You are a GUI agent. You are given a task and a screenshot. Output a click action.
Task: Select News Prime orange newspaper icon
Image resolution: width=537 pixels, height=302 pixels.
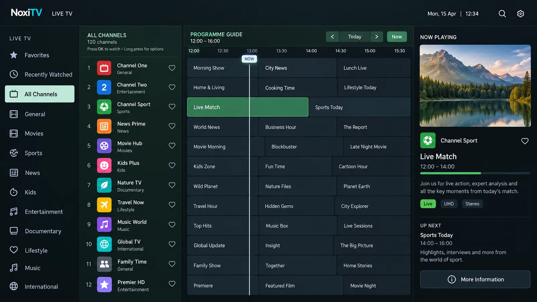coord(104,127)
